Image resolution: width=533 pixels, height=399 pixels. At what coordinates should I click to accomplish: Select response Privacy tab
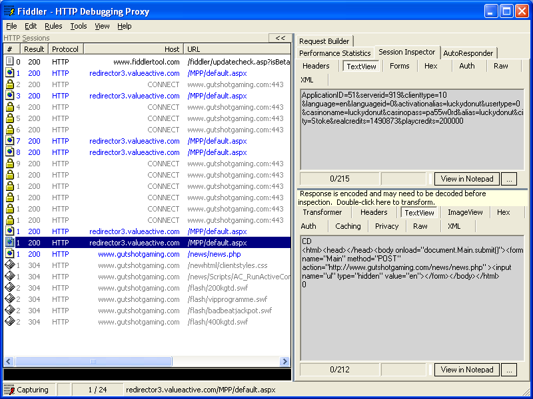387,226
